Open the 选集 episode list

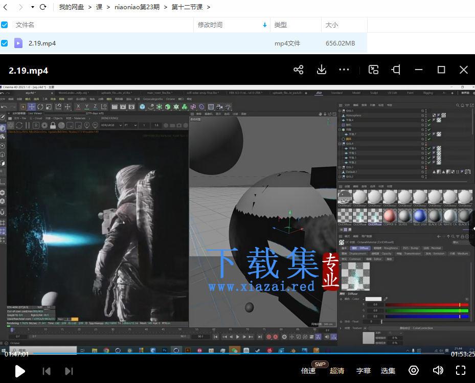(x=388, y=371)
